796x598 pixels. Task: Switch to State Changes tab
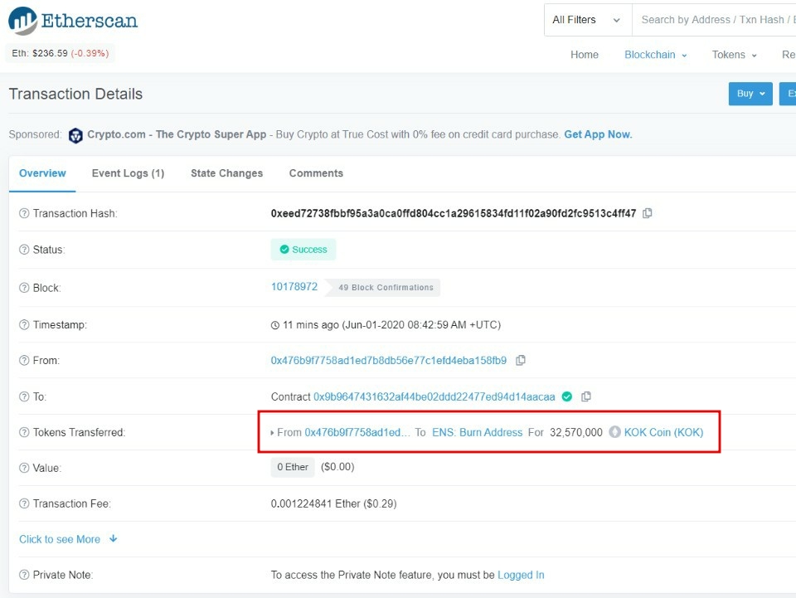(226, 173)
